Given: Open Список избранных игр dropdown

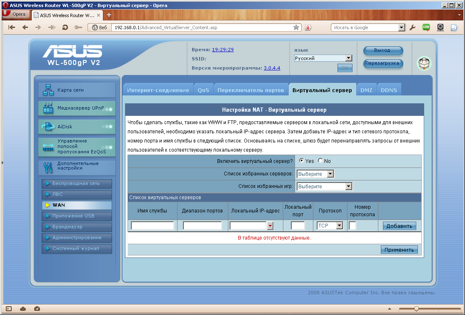Looking at the screenshot, I should (325, 186).
